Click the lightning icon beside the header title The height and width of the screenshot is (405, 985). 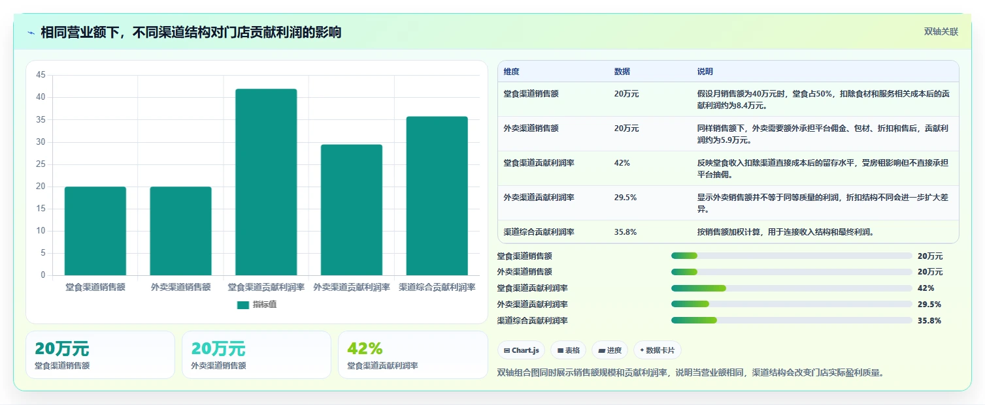(x=31, y=33)
